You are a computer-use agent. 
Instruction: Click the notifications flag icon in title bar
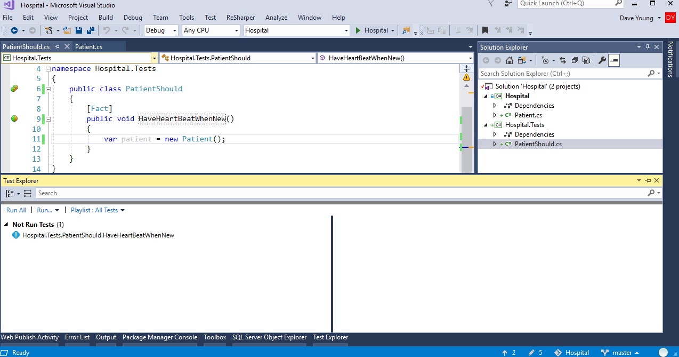[491, 3]
